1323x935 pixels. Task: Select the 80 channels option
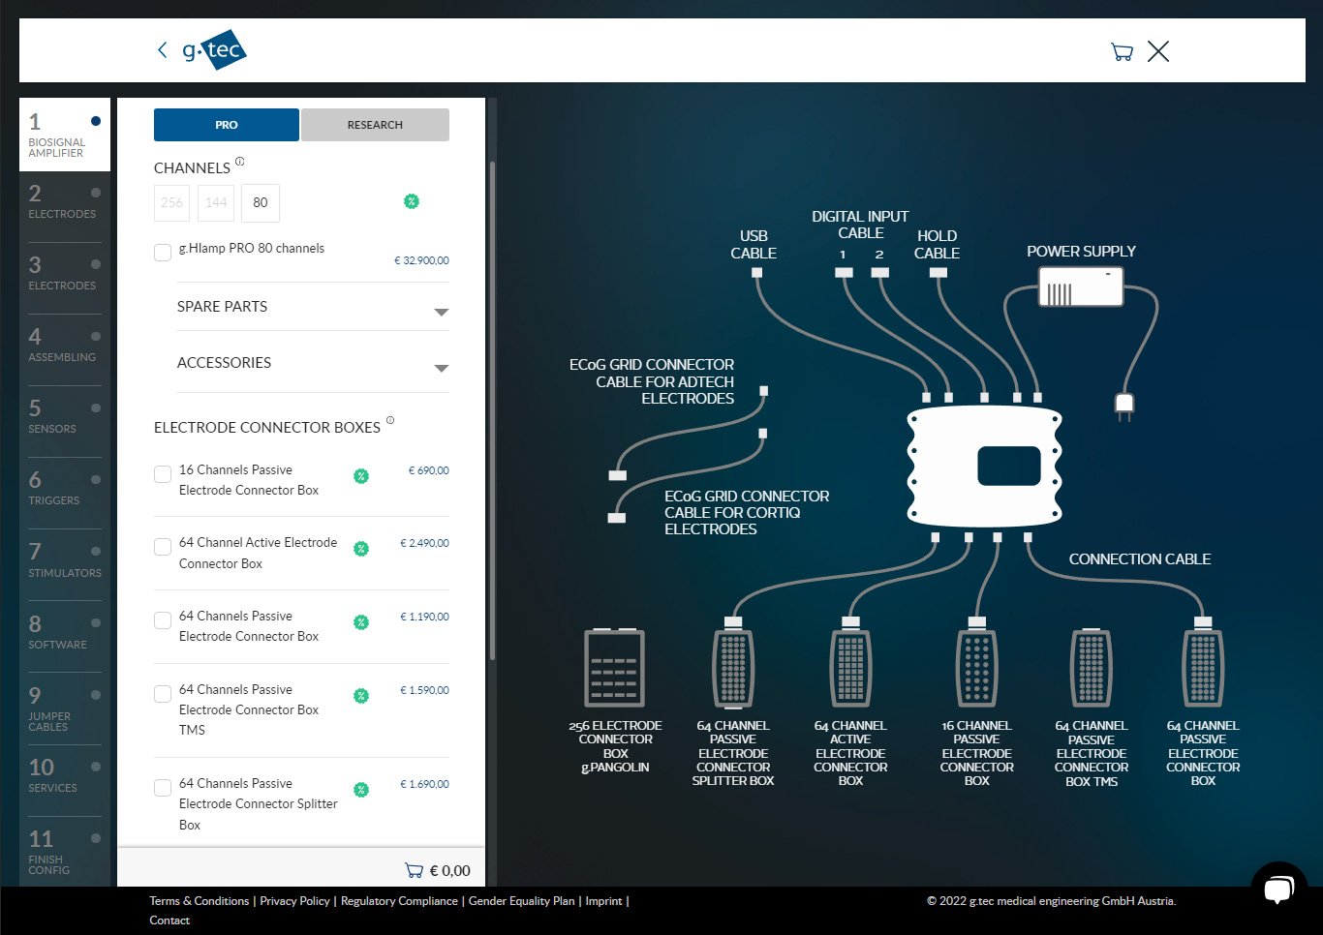pyautogui.click(x=261, y=202)
